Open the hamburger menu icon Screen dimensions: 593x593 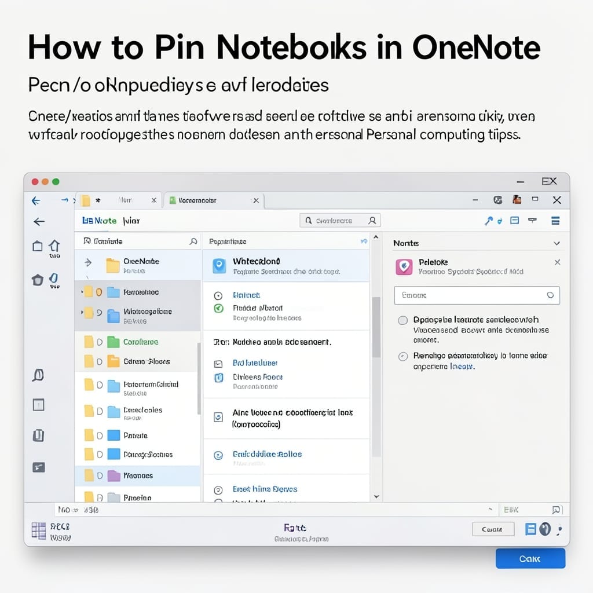[555, 221]
